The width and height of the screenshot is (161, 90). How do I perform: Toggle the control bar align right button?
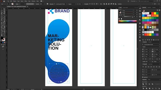[x=94, y=4]
